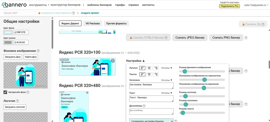Screen dimensions: 270x122
Task: Click the D9FCFE hex color field
Action: coord(21,33)
